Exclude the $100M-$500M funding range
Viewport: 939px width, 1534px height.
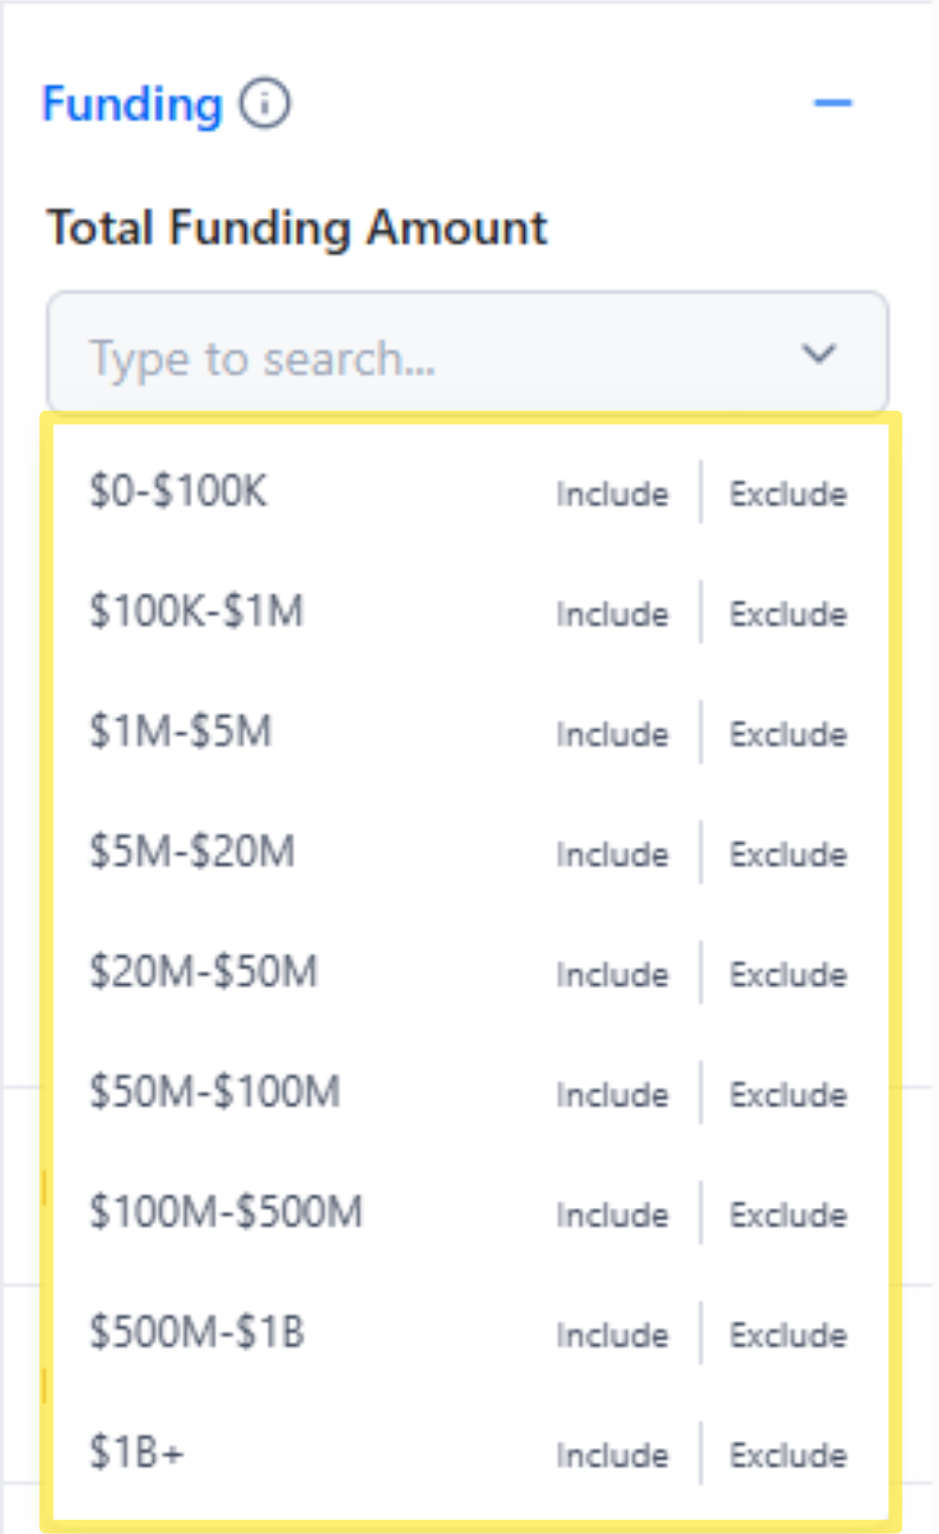pyautogui.click(x=788, y=1214)
